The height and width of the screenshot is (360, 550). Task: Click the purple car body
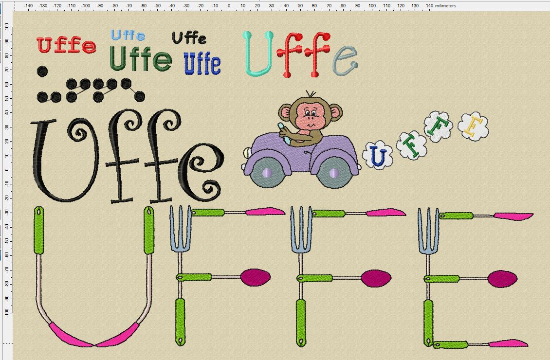point(302,153)
